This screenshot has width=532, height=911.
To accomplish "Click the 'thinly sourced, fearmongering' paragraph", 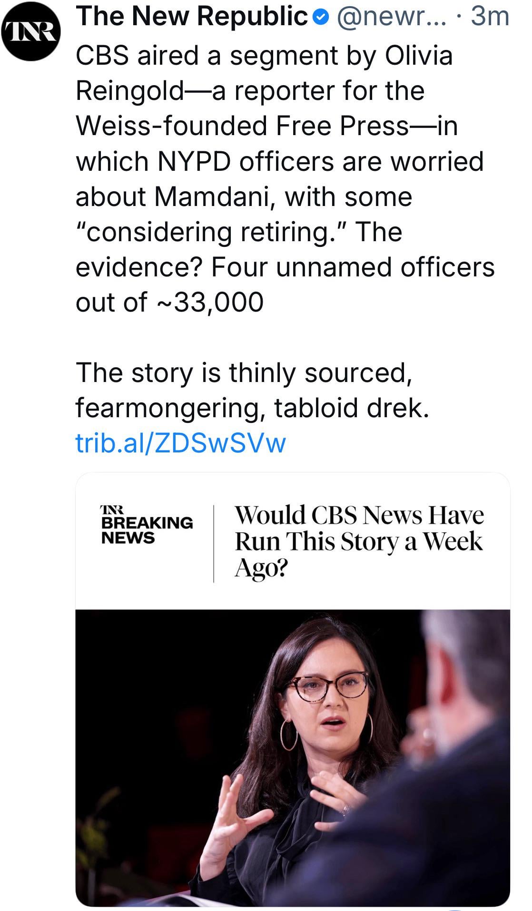I will tap(252, 390).
